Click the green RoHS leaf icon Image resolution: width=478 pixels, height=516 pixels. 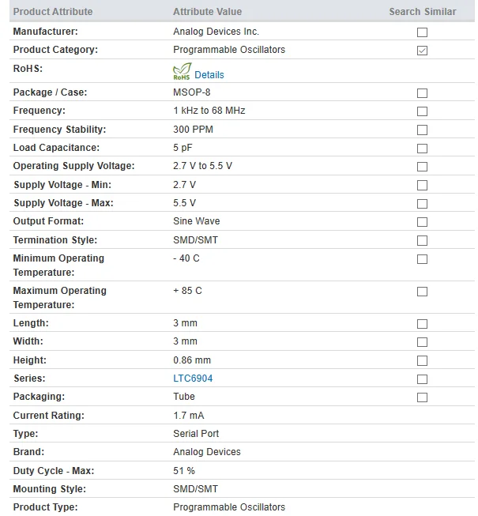[x=182, y=71]
